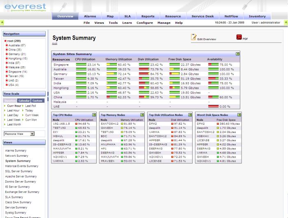Select the Calendar time scale tab
The image size is (288, 218).
point(24,101)
